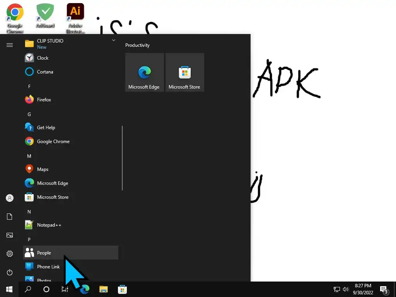
Task: Click the Microsoft Store Productivity tile
Action: [184, 72]
